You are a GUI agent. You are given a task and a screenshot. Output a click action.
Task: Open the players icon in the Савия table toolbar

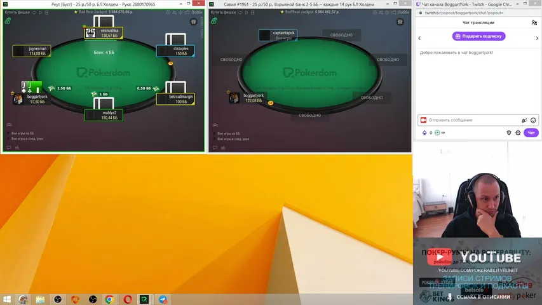coord(381,12)
